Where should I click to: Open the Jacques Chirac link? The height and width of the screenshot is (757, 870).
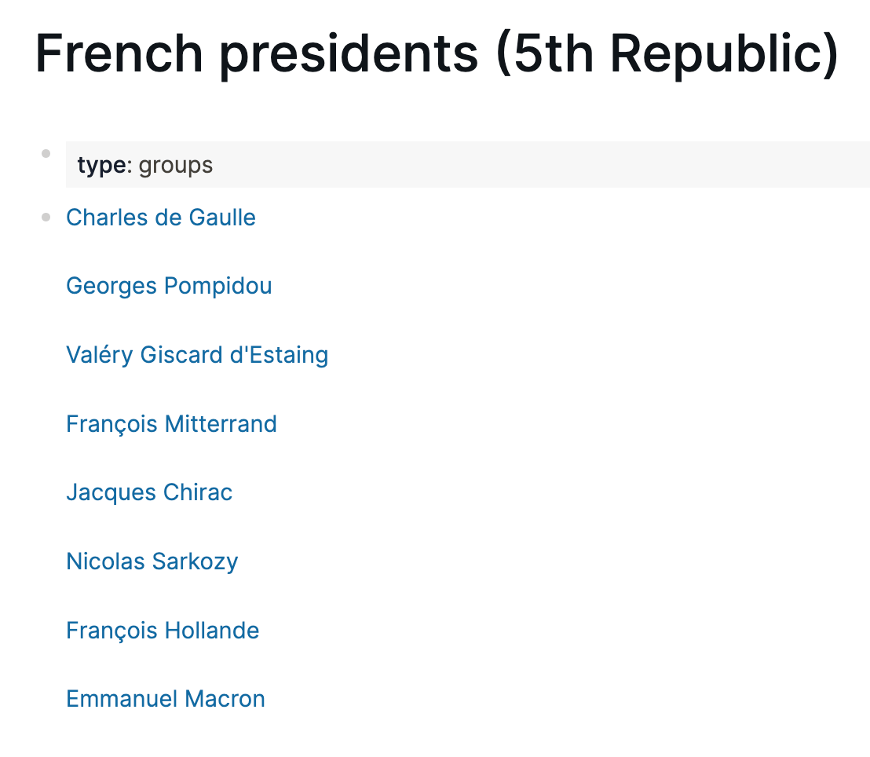[x=149, y=492]
